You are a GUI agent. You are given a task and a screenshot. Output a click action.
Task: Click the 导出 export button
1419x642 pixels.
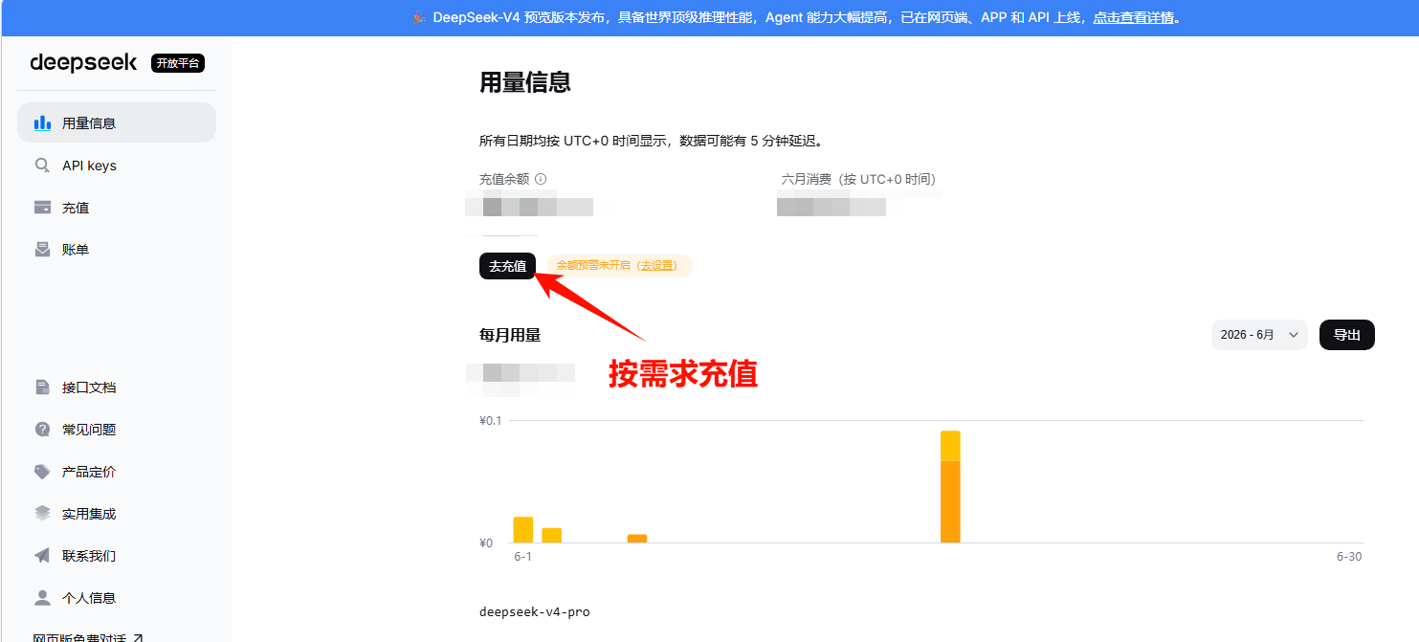pos(1347,335)
